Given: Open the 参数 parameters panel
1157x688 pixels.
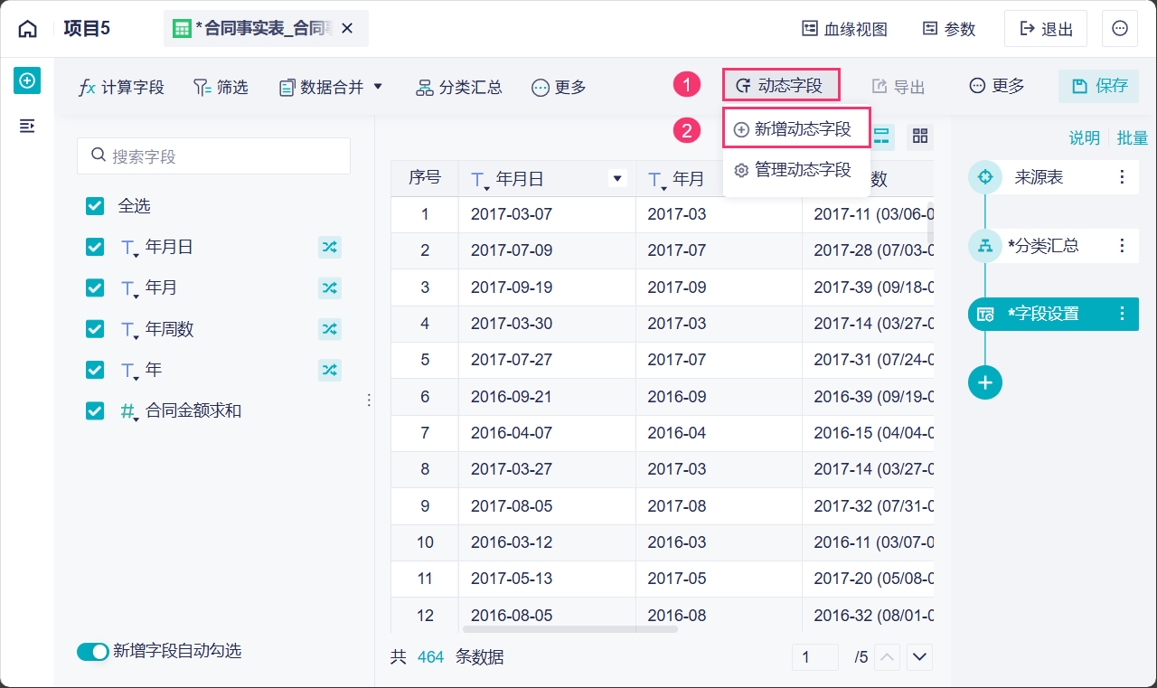Looking at the screenshot, I should (x=949, y=29).
